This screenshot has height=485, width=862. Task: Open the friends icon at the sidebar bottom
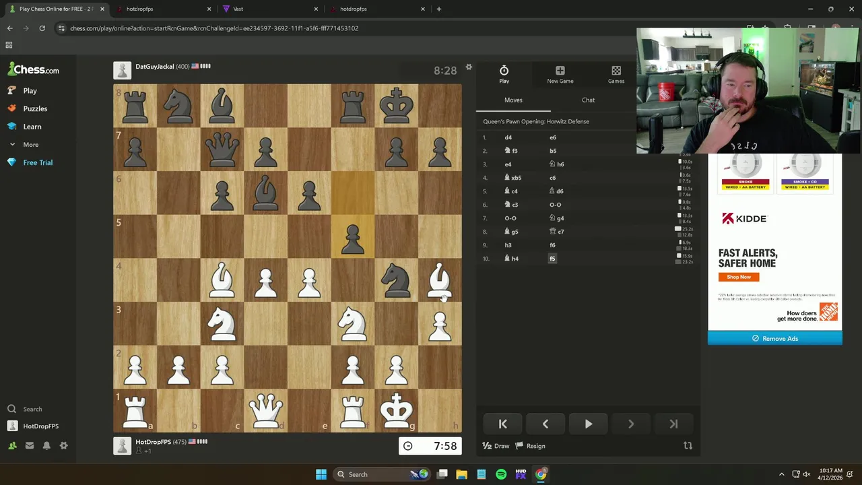pos(12,445)
